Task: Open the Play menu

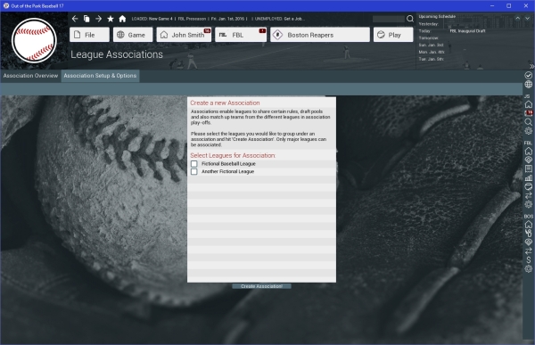Action: tap(393, 35)
